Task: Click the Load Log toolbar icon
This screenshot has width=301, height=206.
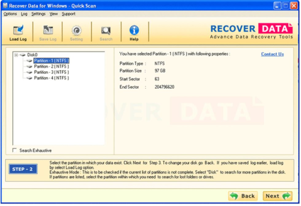Action: [18, 30]
